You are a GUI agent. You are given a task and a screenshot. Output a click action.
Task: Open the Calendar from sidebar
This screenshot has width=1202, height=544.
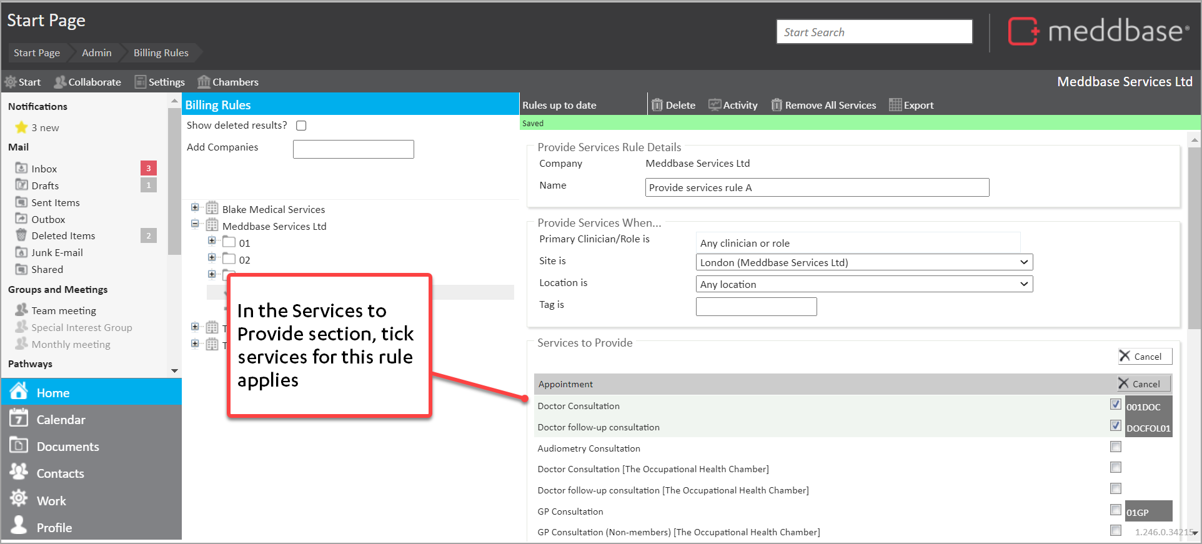click(x=61, y=420)
